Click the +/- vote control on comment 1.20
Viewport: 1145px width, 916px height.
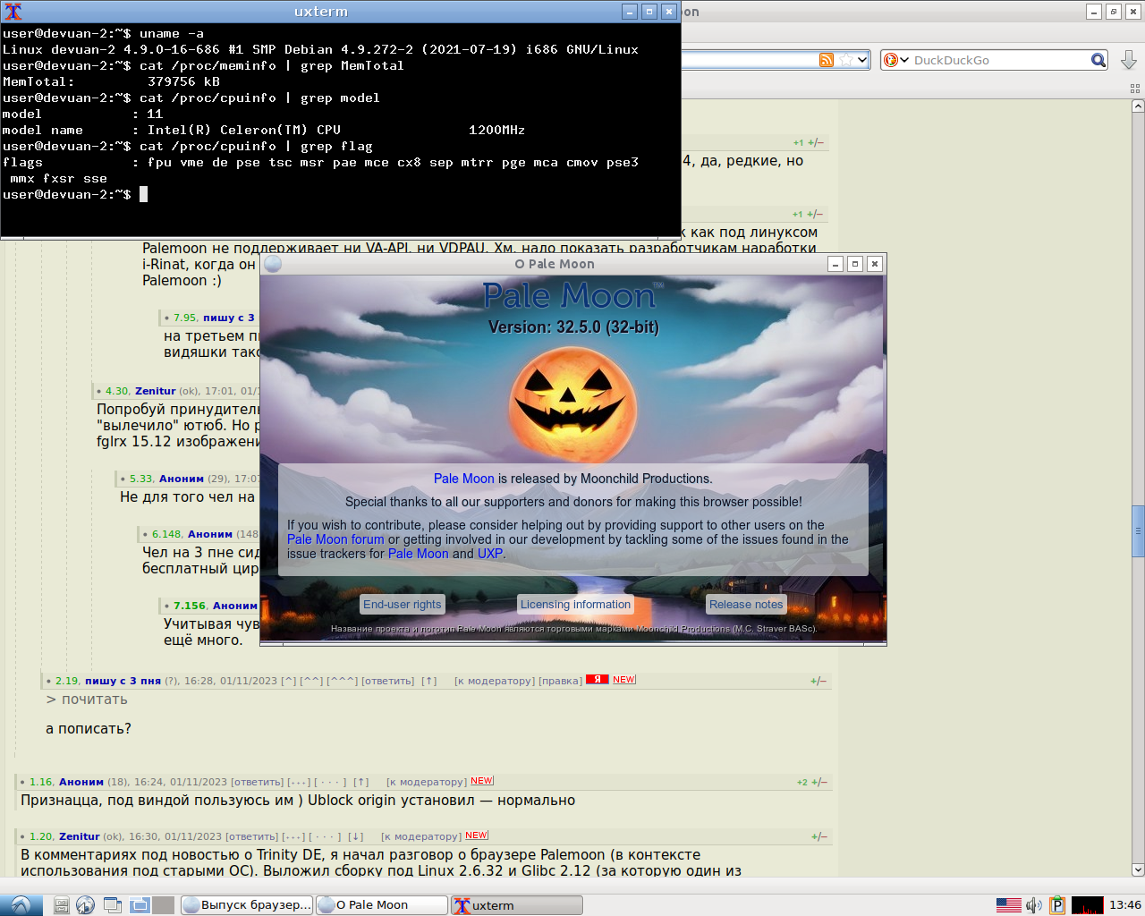(x=818, y=837)
